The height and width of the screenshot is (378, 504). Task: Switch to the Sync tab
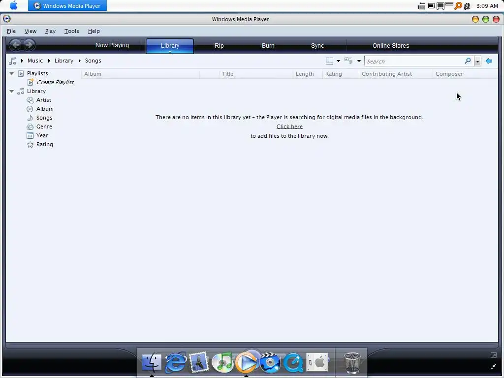[317, 46]
